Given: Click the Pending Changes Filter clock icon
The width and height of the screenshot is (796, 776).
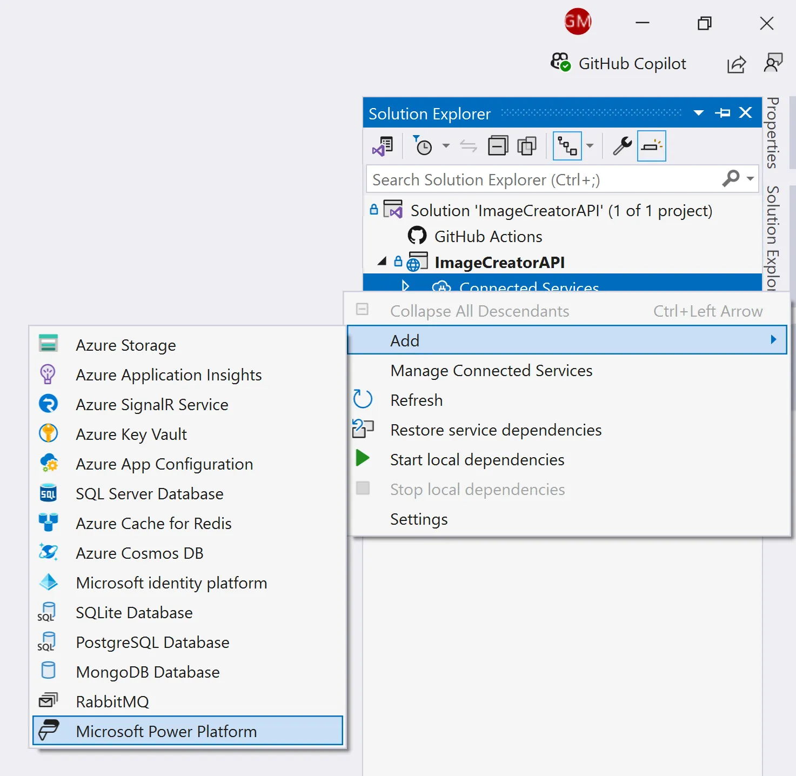Looking at the screenshot, I should (x=423, y=145).
